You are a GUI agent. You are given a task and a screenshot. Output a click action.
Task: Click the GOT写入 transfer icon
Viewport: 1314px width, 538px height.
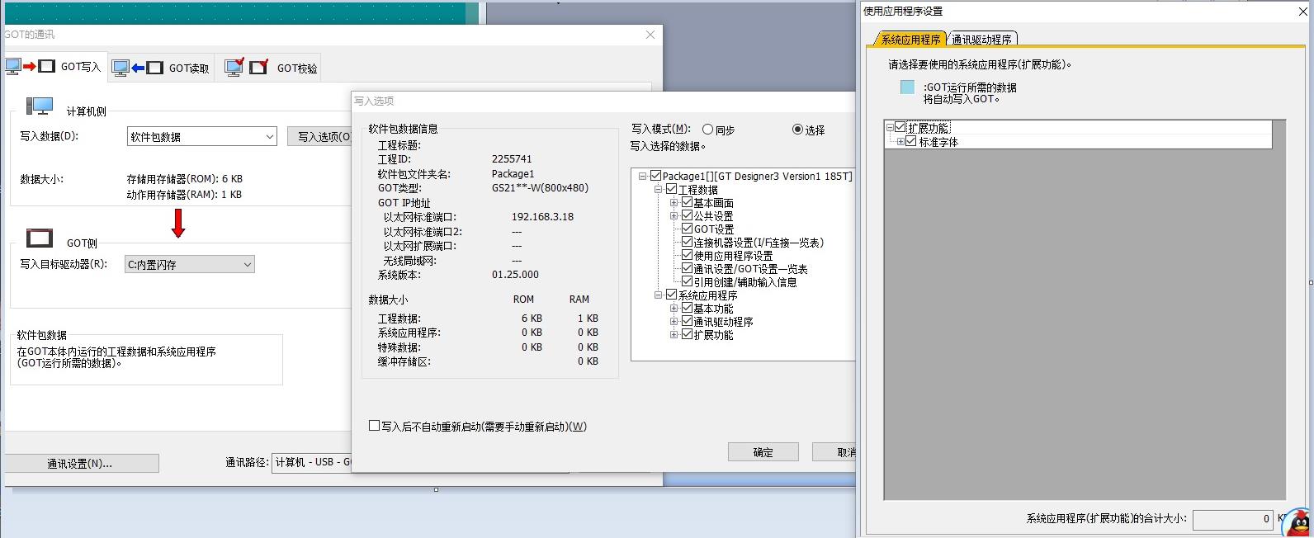point(30,67)
